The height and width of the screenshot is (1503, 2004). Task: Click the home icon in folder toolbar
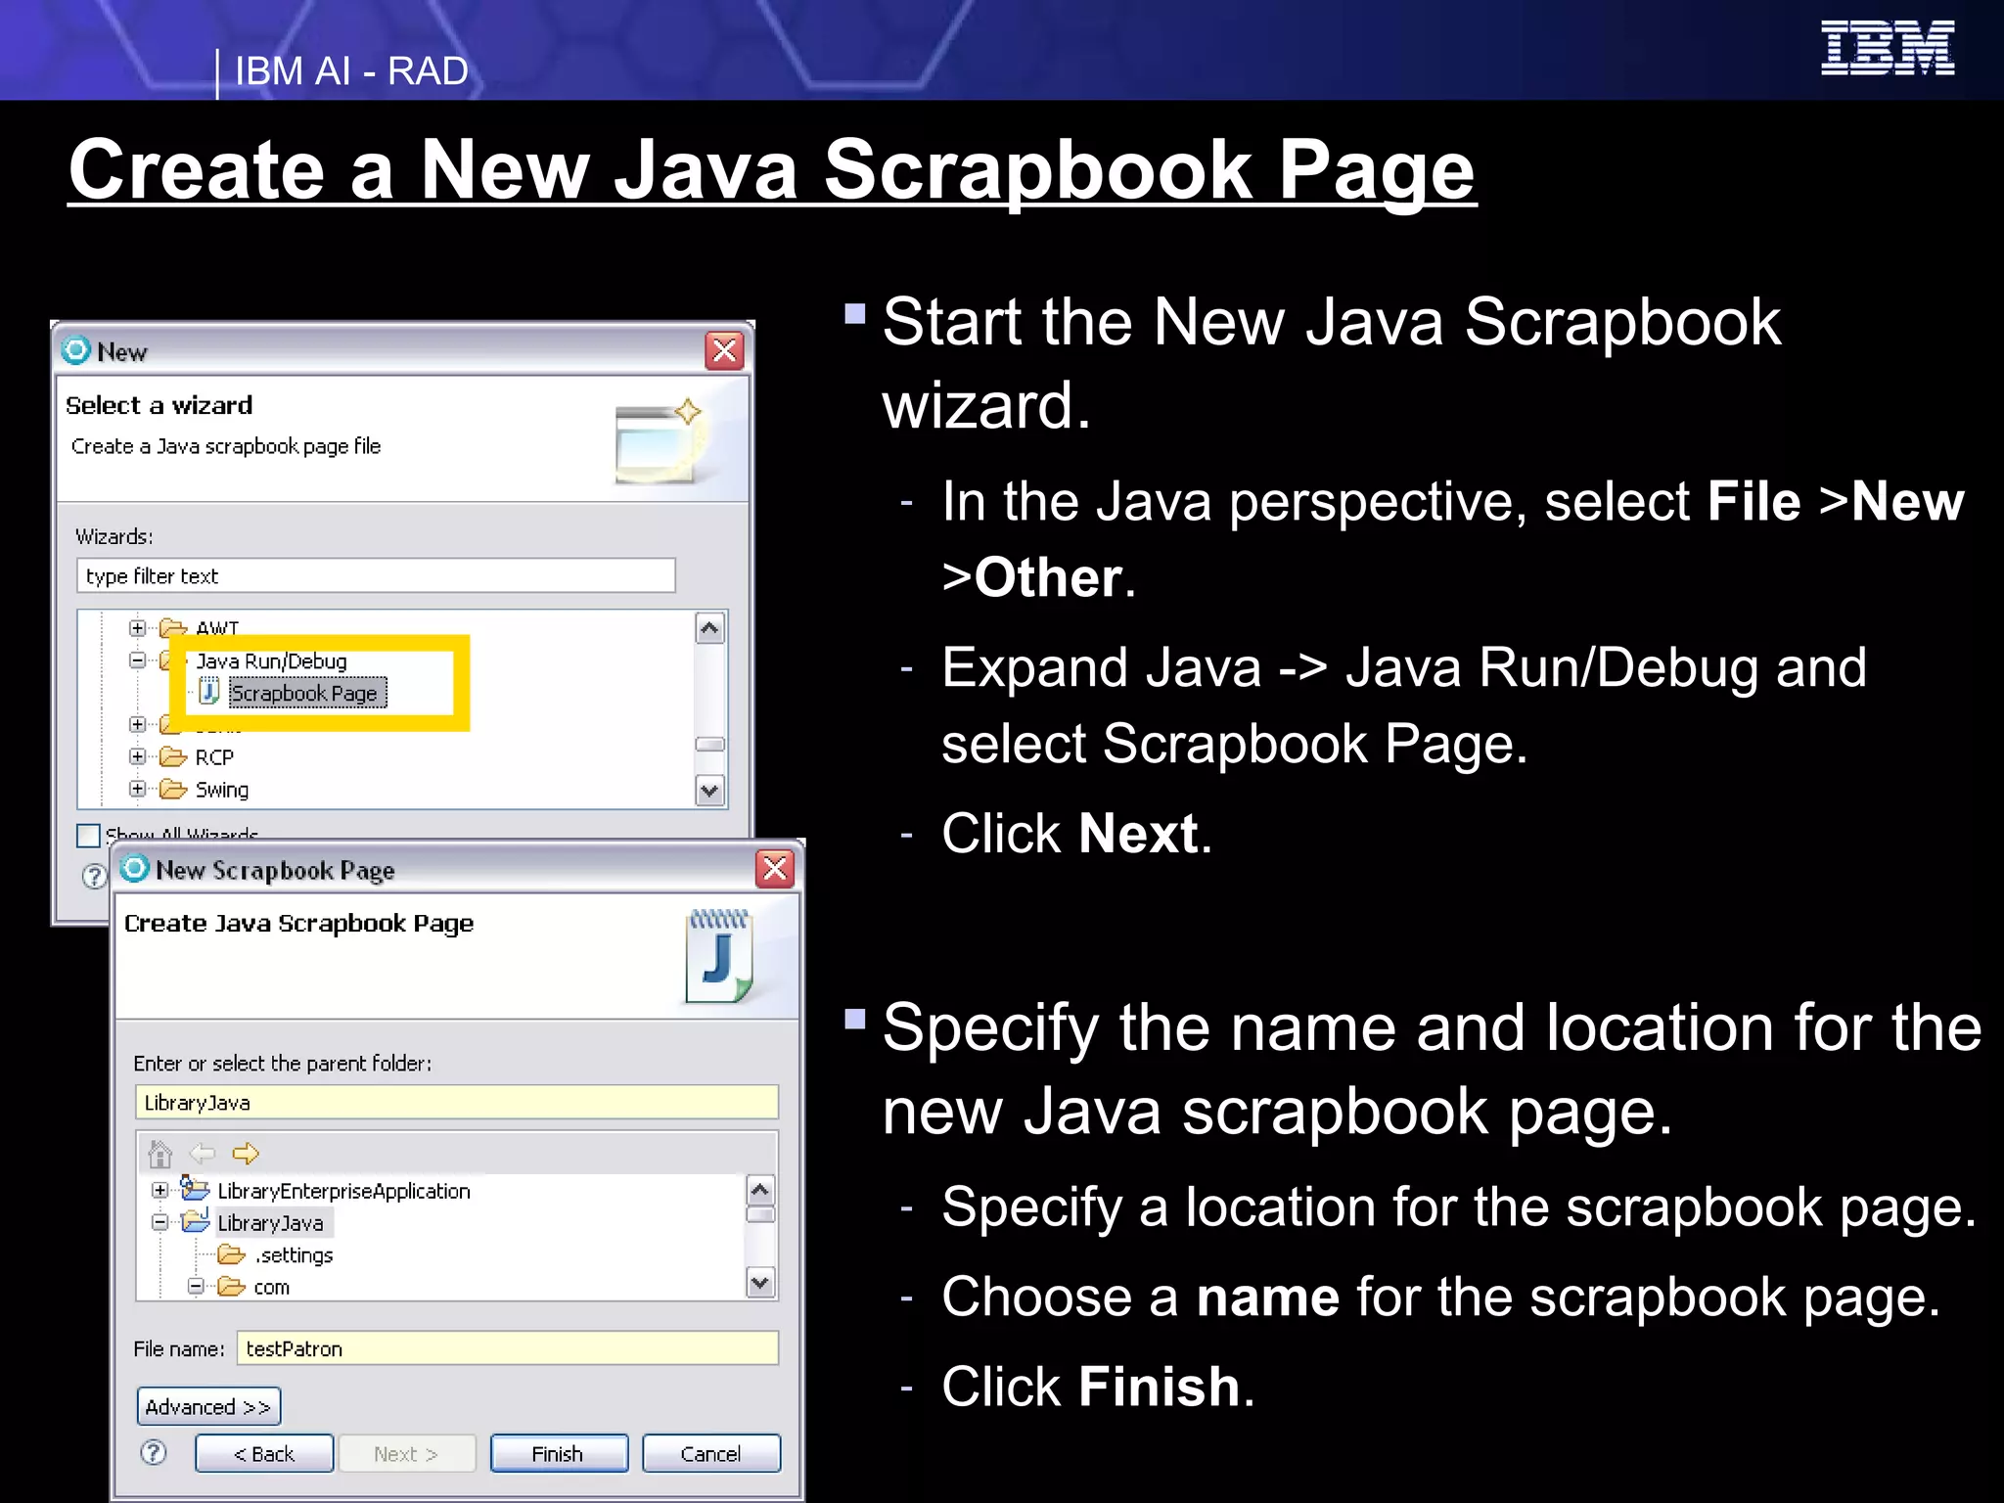160,1154
